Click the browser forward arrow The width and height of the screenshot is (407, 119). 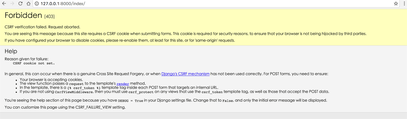(12, 4)
